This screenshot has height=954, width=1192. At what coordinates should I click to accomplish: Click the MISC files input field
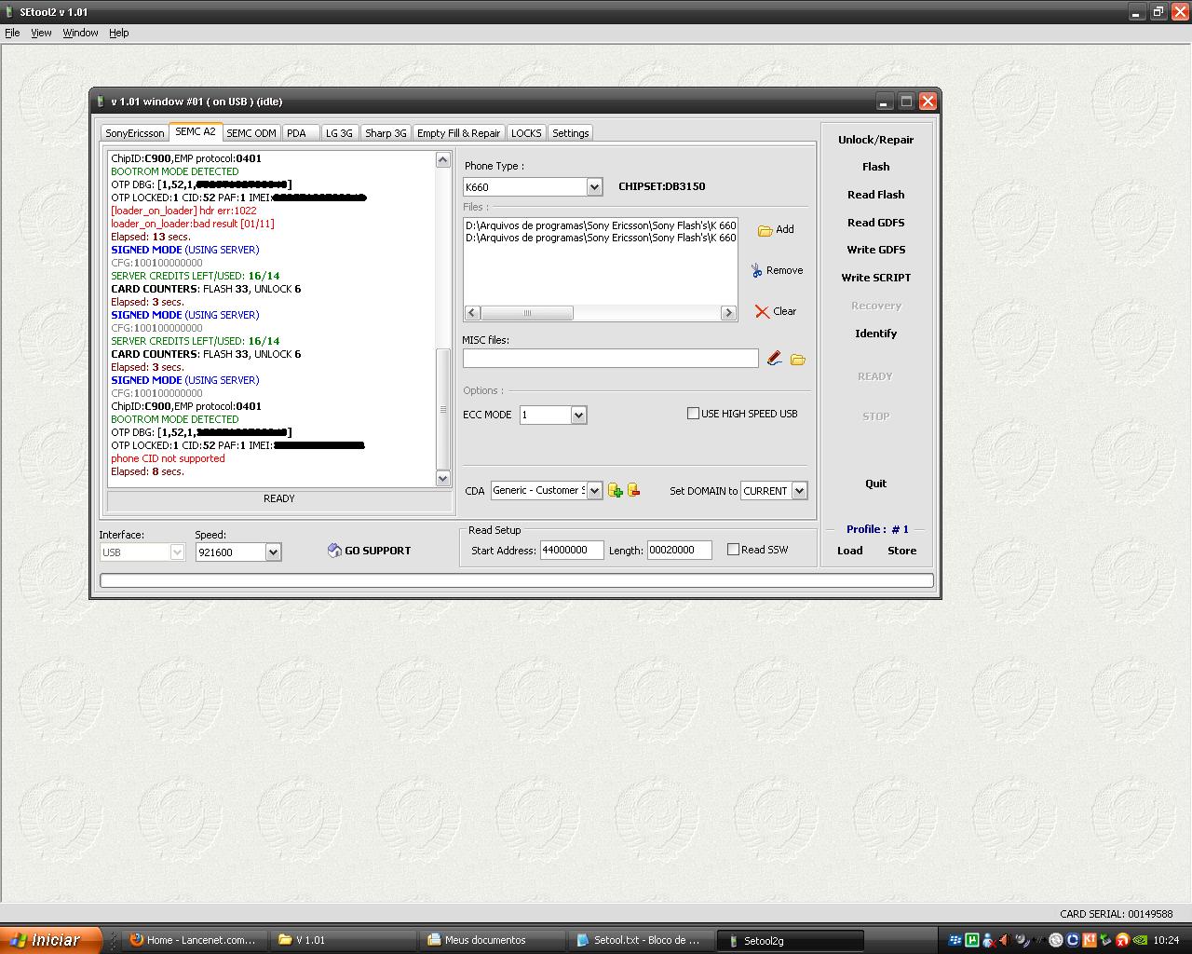[611, 359]
